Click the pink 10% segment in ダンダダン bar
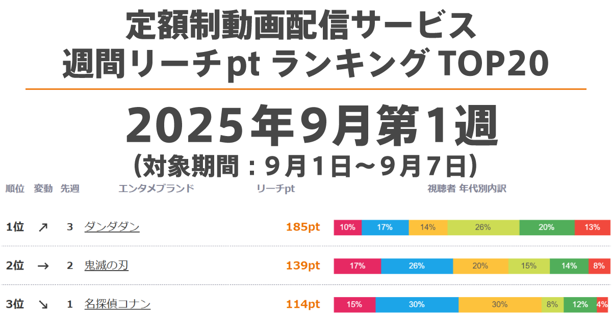The image size is (612, 321). [x=348, y=227]
